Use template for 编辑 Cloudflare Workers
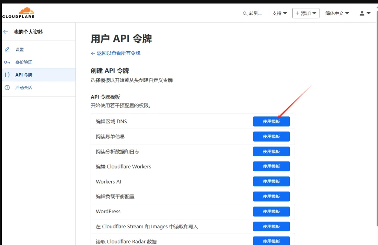 pos(271,166)
